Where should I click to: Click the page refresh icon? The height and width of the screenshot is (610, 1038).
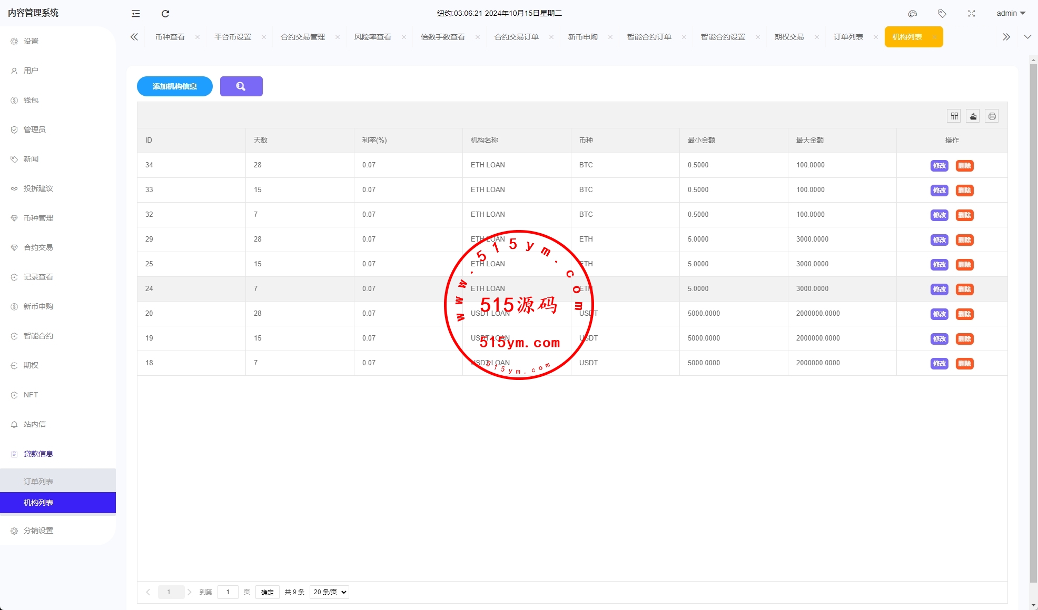tap(165, 14)
